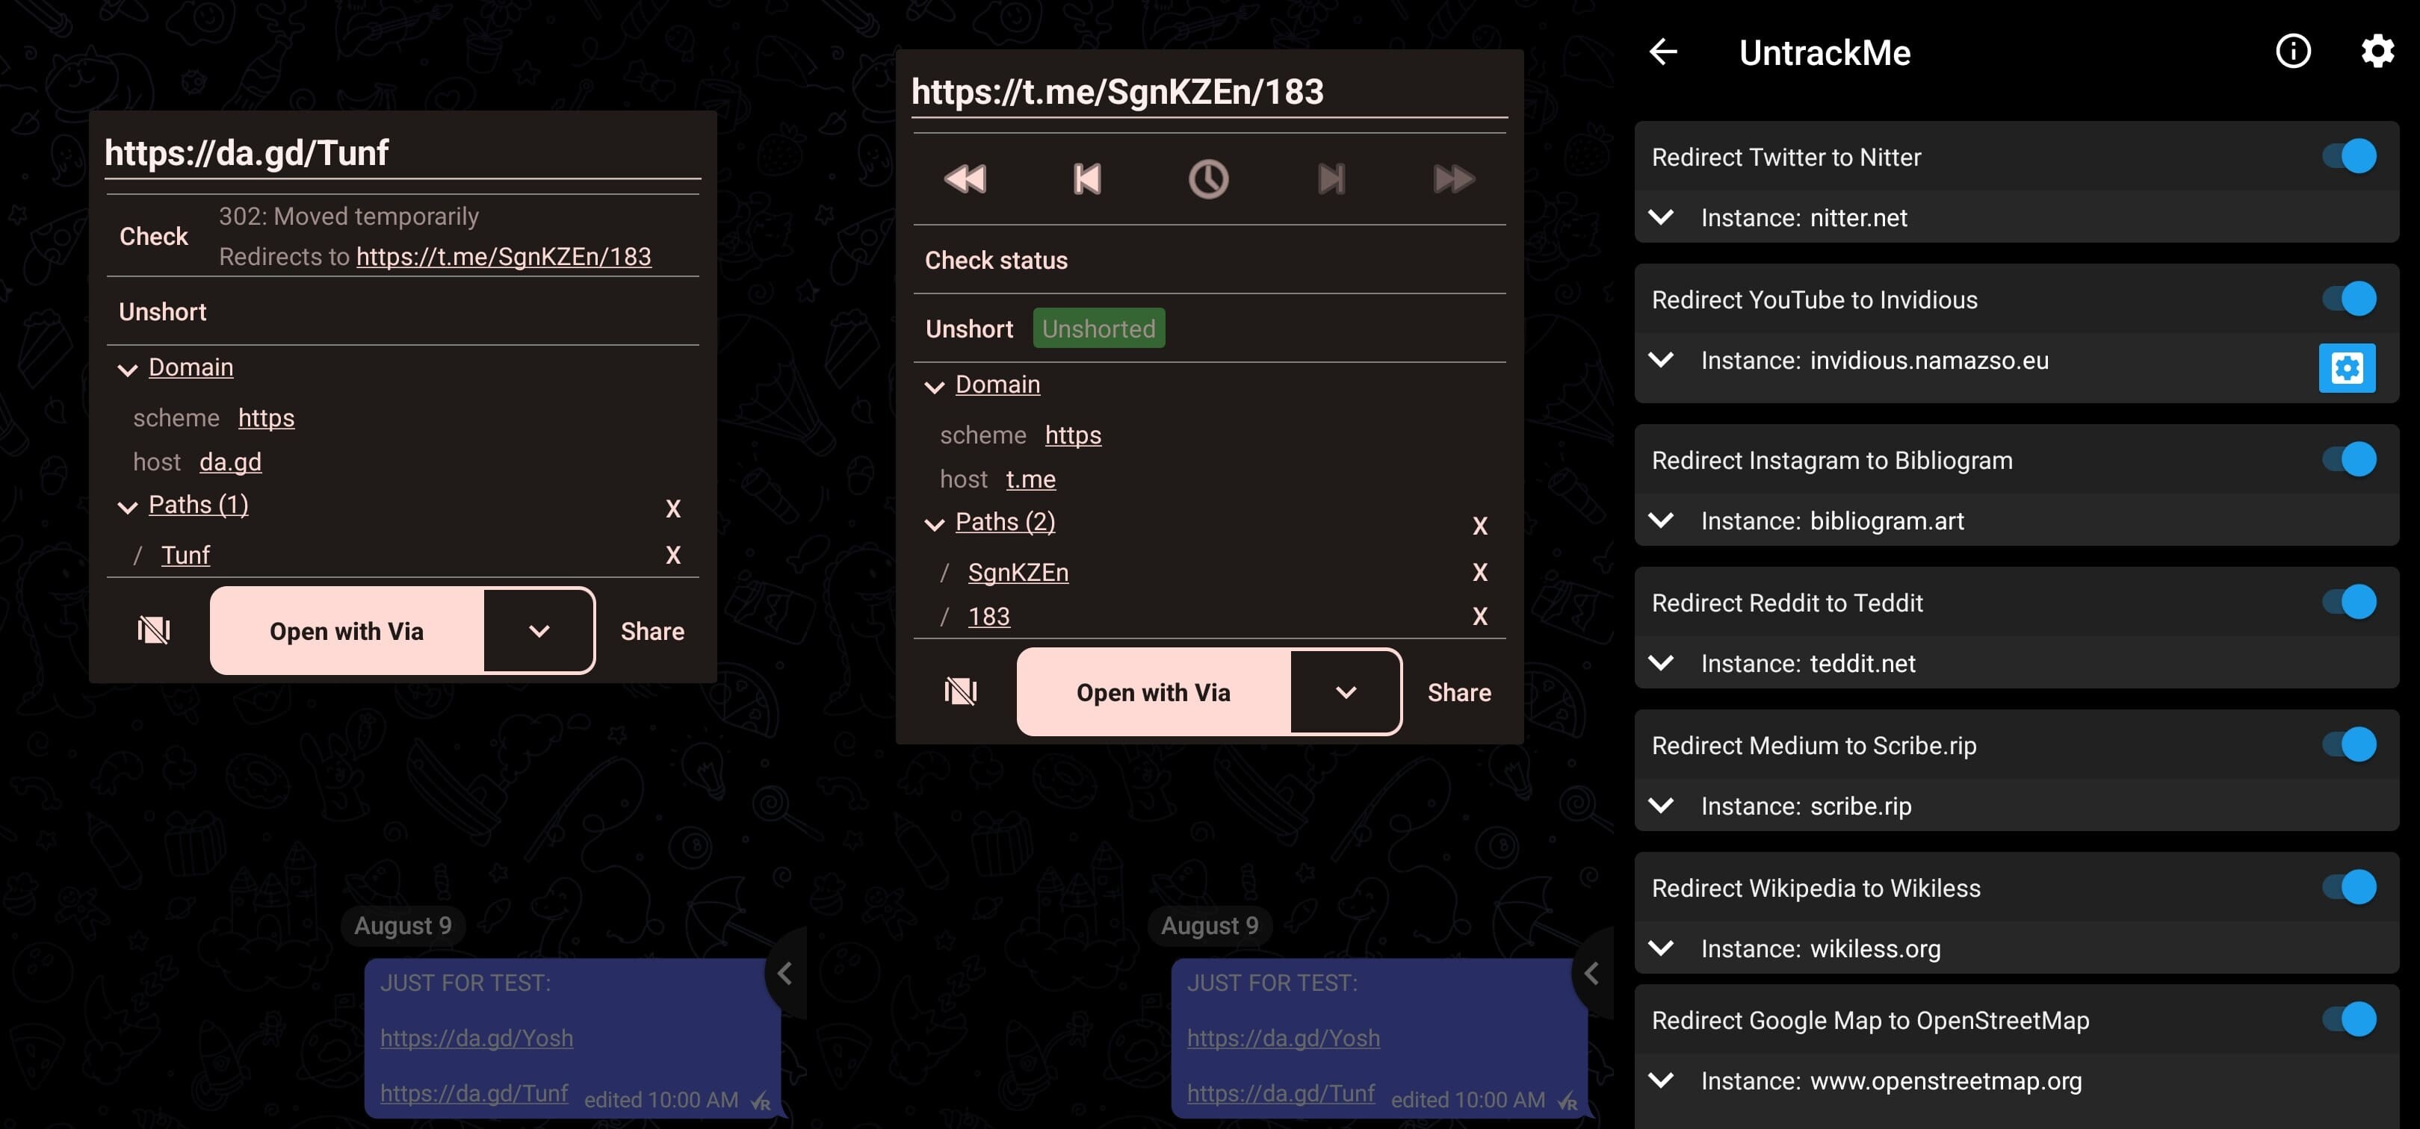Open da.gd/Tunf link in right chat
2420x1129 pixels.
click(1281, 1093)
